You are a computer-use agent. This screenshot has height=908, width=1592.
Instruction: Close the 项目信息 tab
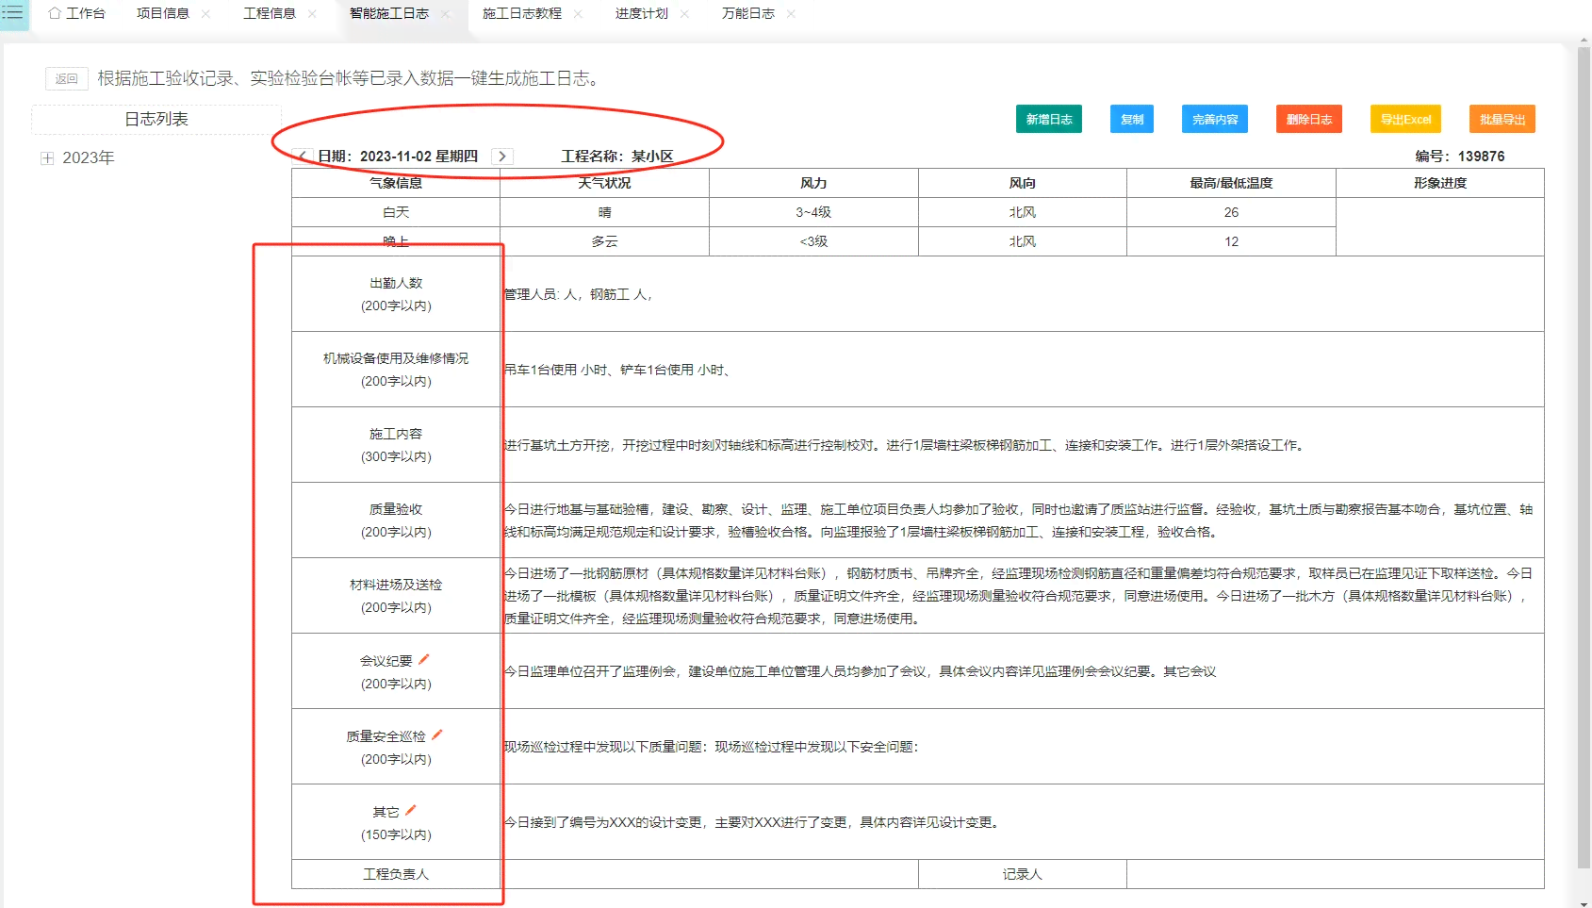coord(205,14)
